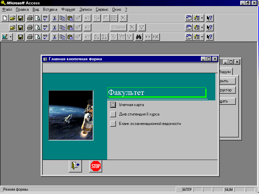Viewport: 259px width, 194px height.
Task: Click the Режим формы status bar text
Action: (16, 189)
